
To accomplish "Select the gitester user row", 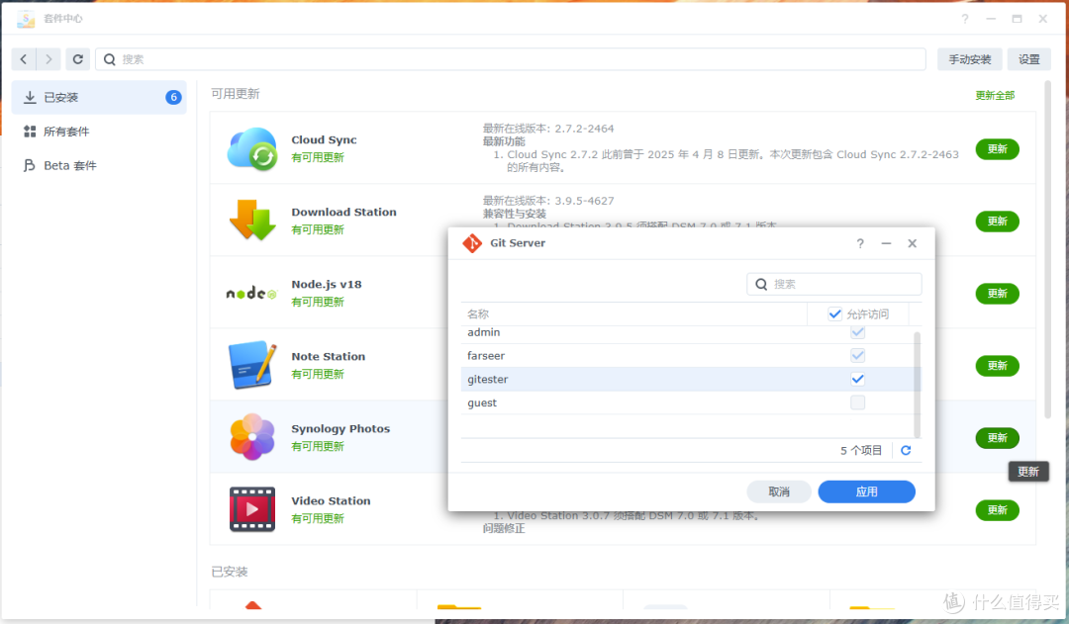I will (687, 379).
